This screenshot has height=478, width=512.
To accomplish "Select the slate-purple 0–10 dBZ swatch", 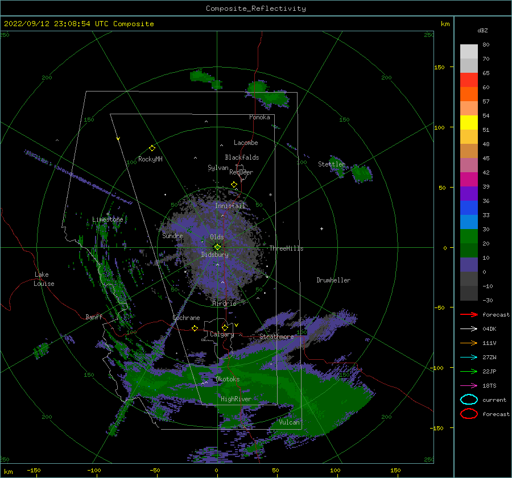I will 469,265.
